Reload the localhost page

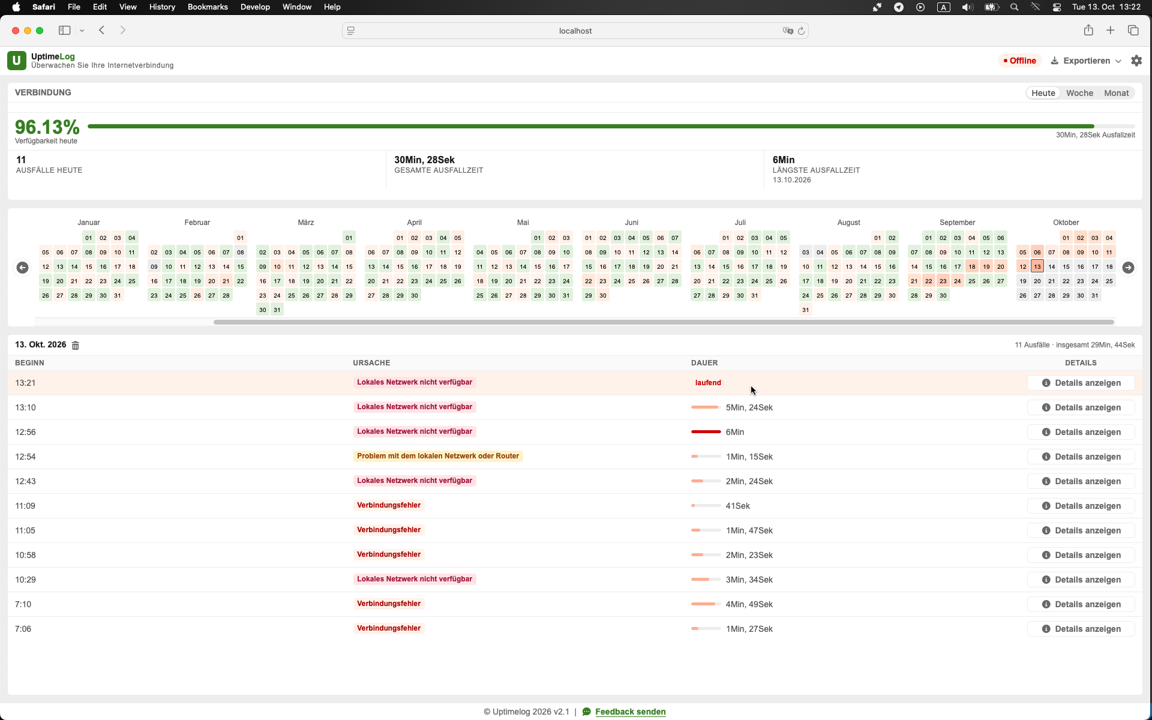click(801, 31)
